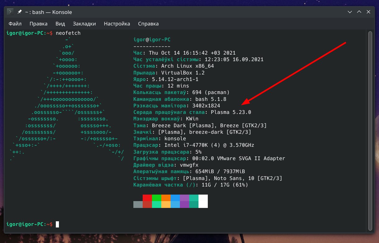Image resolution: width=379 pixels, height=243 pixels.
Task: Click '11G / 17G (61%)' disk text
Action: (x=225, y=185)
